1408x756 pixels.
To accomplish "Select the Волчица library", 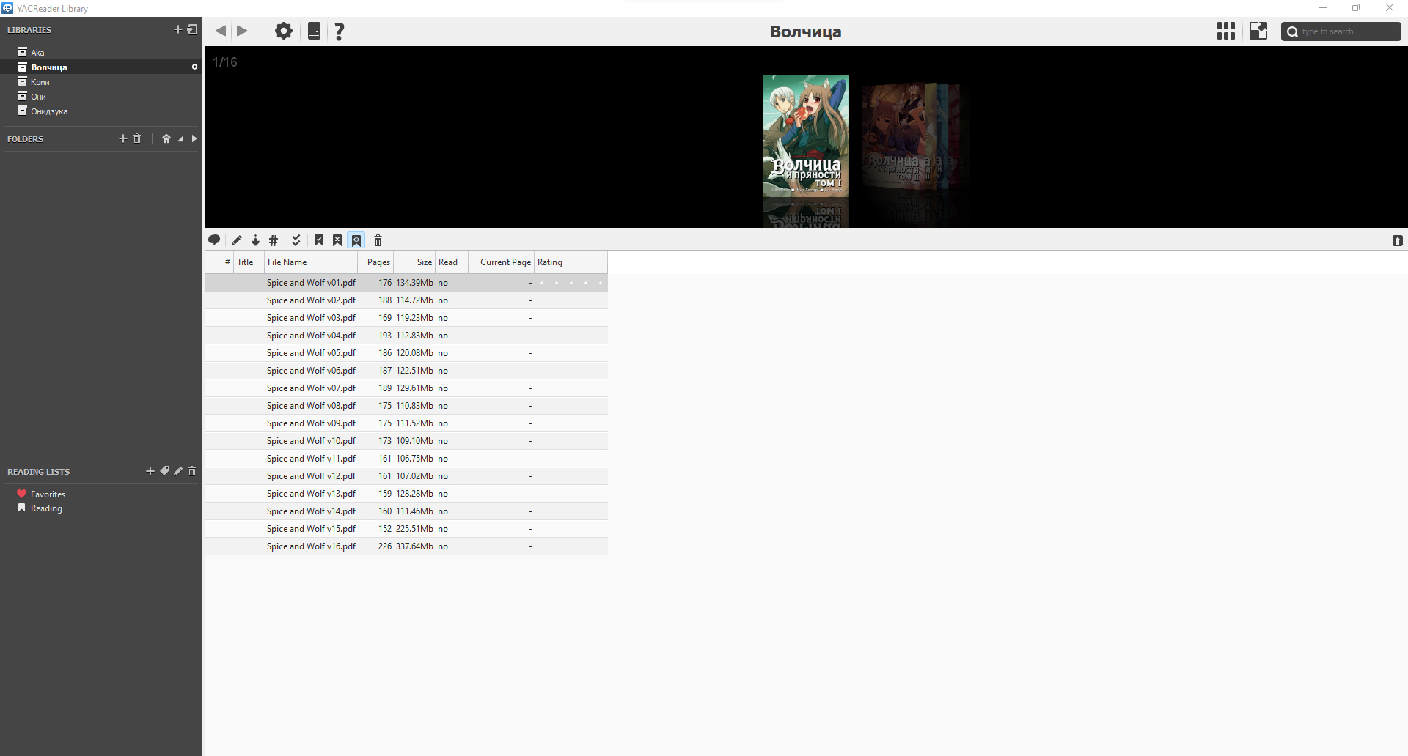I will tap(101, 67).
